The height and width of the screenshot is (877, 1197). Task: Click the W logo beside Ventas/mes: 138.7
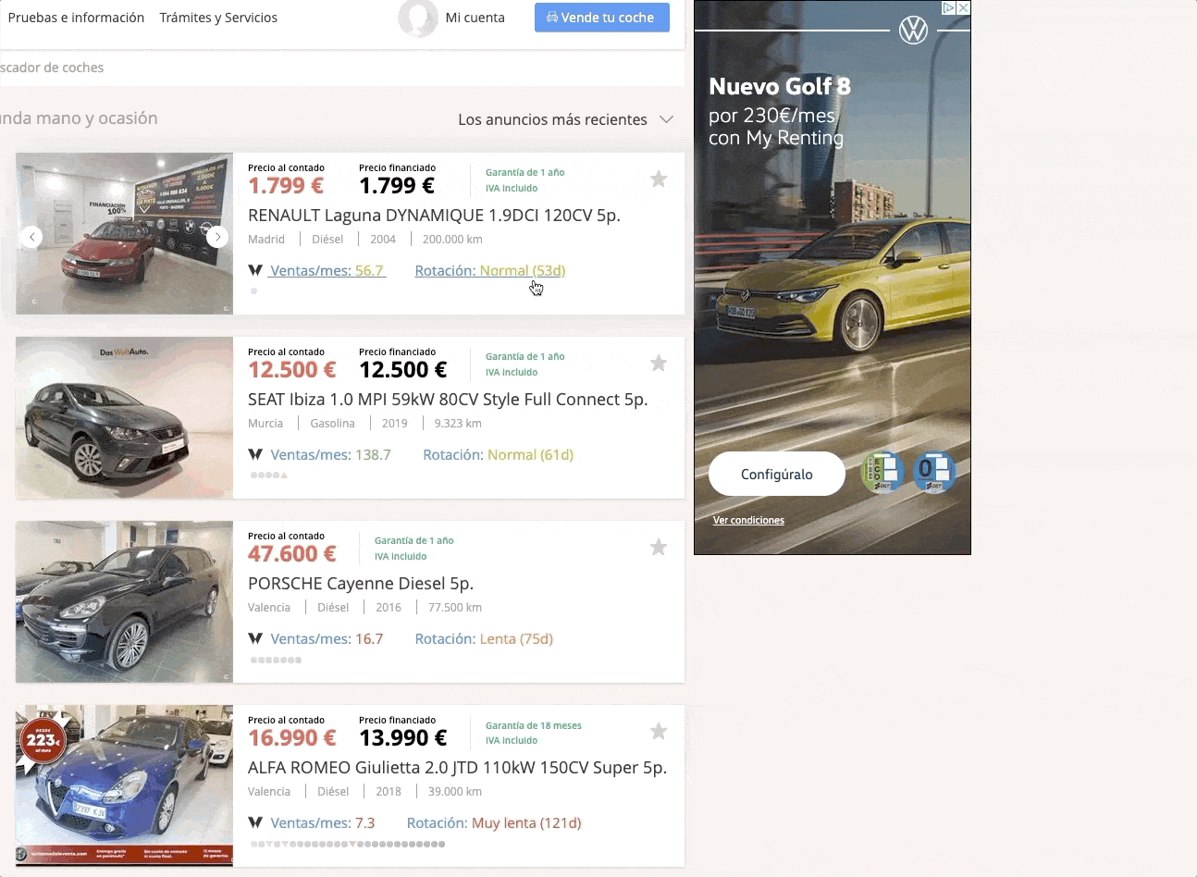[x=255, y=454]
